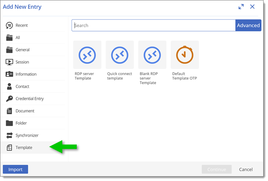Open Advanced search options

[248, 25]
